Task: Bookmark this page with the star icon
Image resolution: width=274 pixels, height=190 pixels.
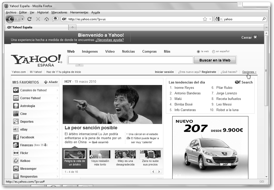Action: 205,19
